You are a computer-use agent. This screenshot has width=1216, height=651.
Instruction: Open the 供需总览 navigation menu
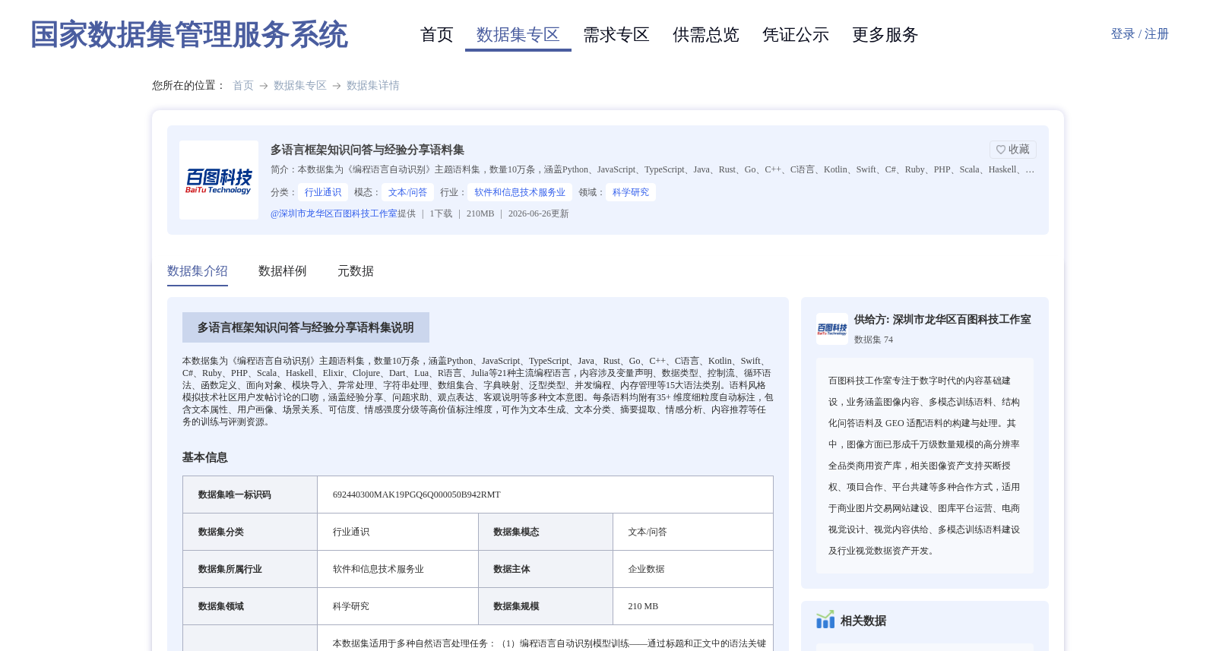(706, 35)
